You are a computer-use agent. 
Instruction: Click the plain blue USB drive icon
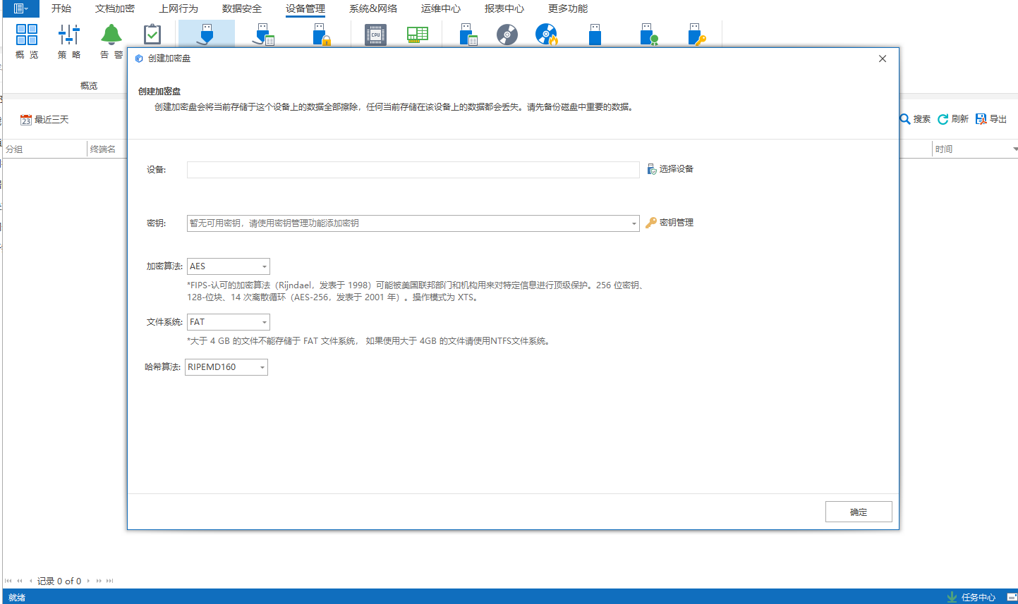coord(595,35)
